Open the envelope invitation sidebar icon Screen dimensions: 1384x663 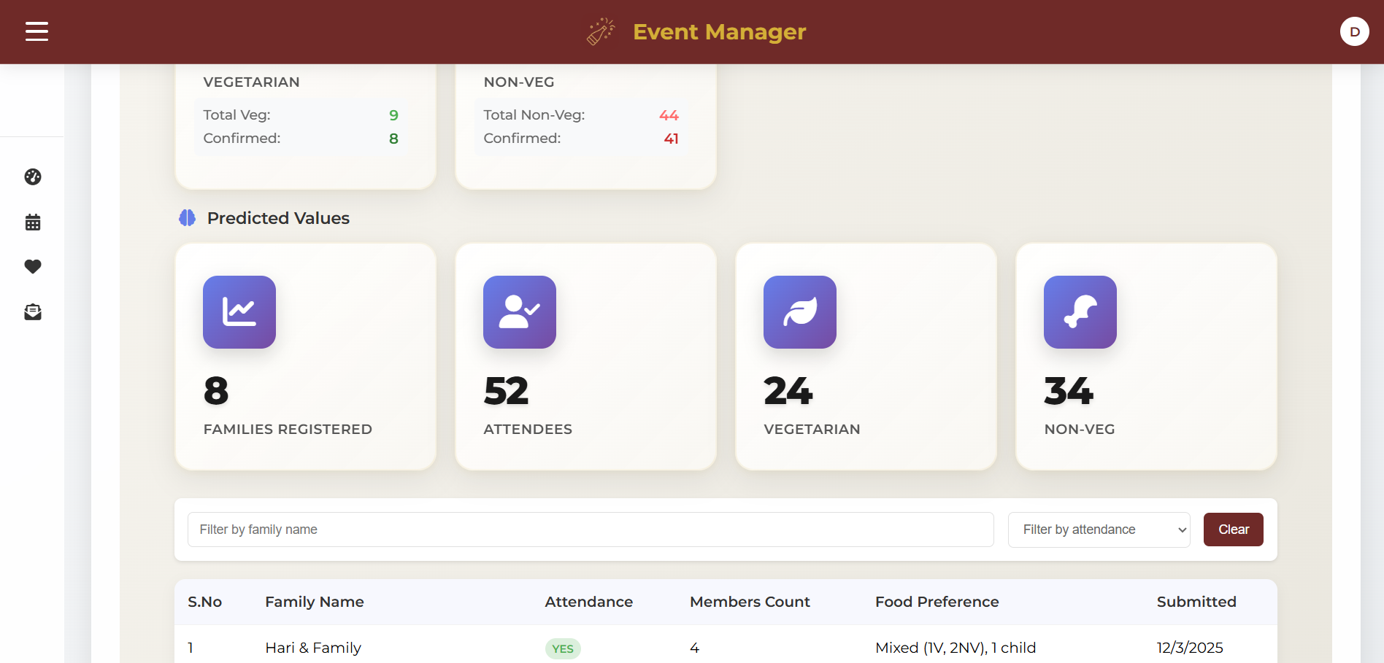coord(33,312)
